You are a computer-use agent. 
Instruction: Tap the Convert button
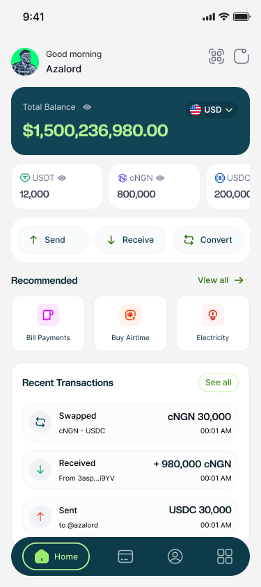click(x=208, y=240)
